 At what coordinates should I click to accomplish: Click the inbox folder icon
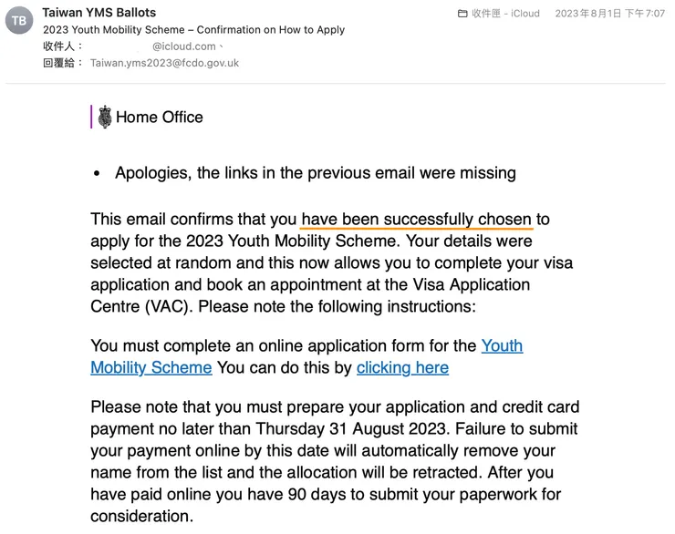[462, 14]
